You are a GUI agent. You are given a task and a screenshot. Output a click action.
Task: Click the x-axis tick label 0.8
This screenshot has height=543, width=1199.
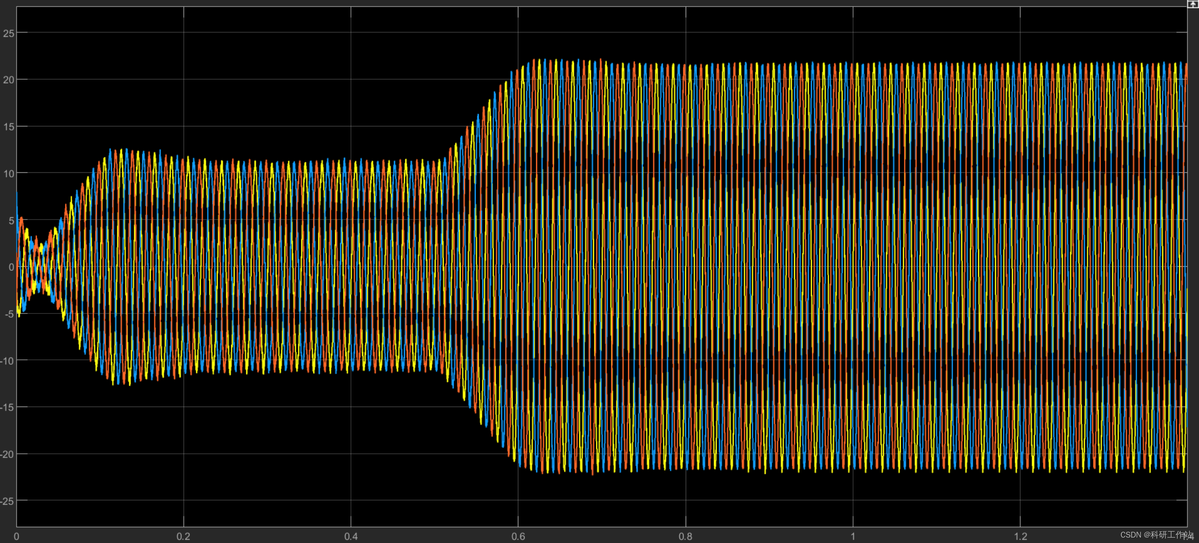tap(685, 536)
